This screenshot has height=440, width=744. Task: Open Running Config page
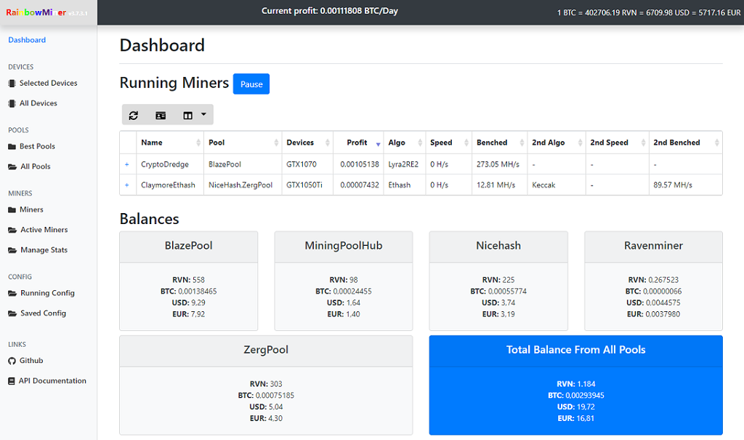(x=47, y=292)
